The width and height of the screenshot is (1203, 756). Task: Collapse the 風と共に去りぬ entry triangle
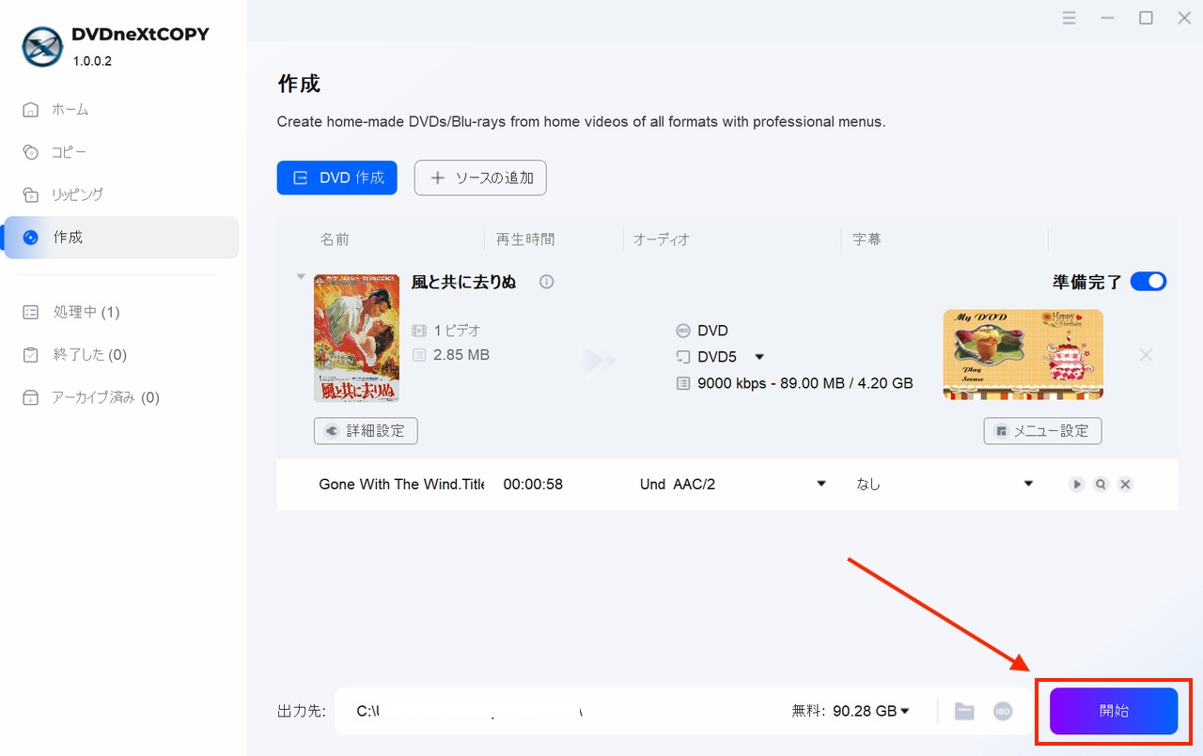tap(301, 276)
